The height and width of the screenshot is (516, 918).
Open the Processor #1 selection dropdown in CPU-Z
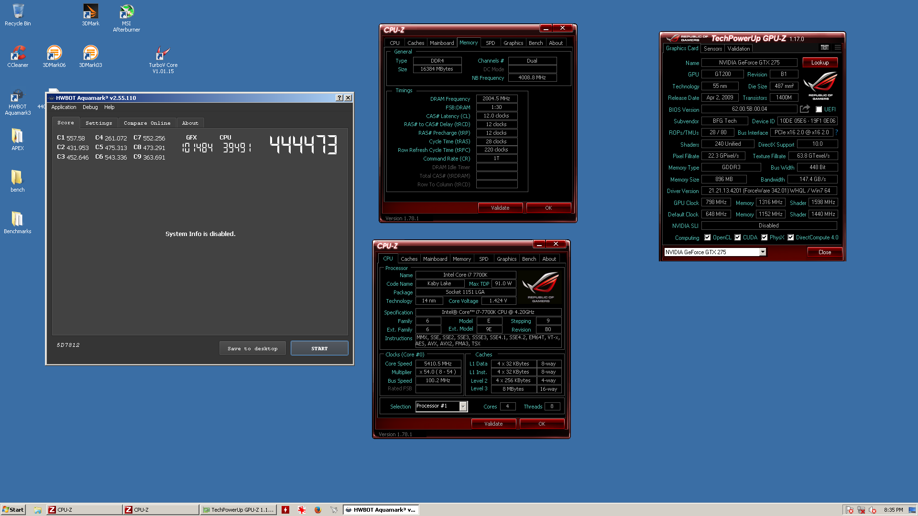[463, 406]
